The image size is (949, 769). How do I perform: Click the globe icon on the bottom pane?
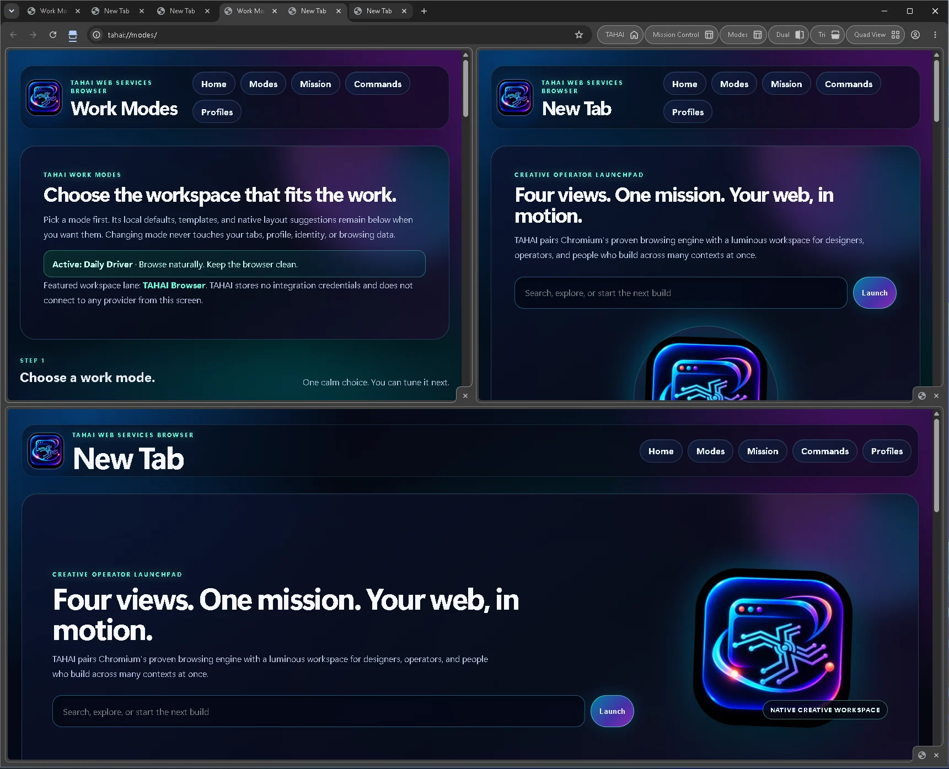click(922, 755)
